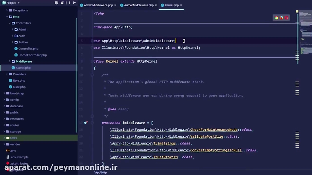Fold the $middleware array
312x175 pixels.
92,123
